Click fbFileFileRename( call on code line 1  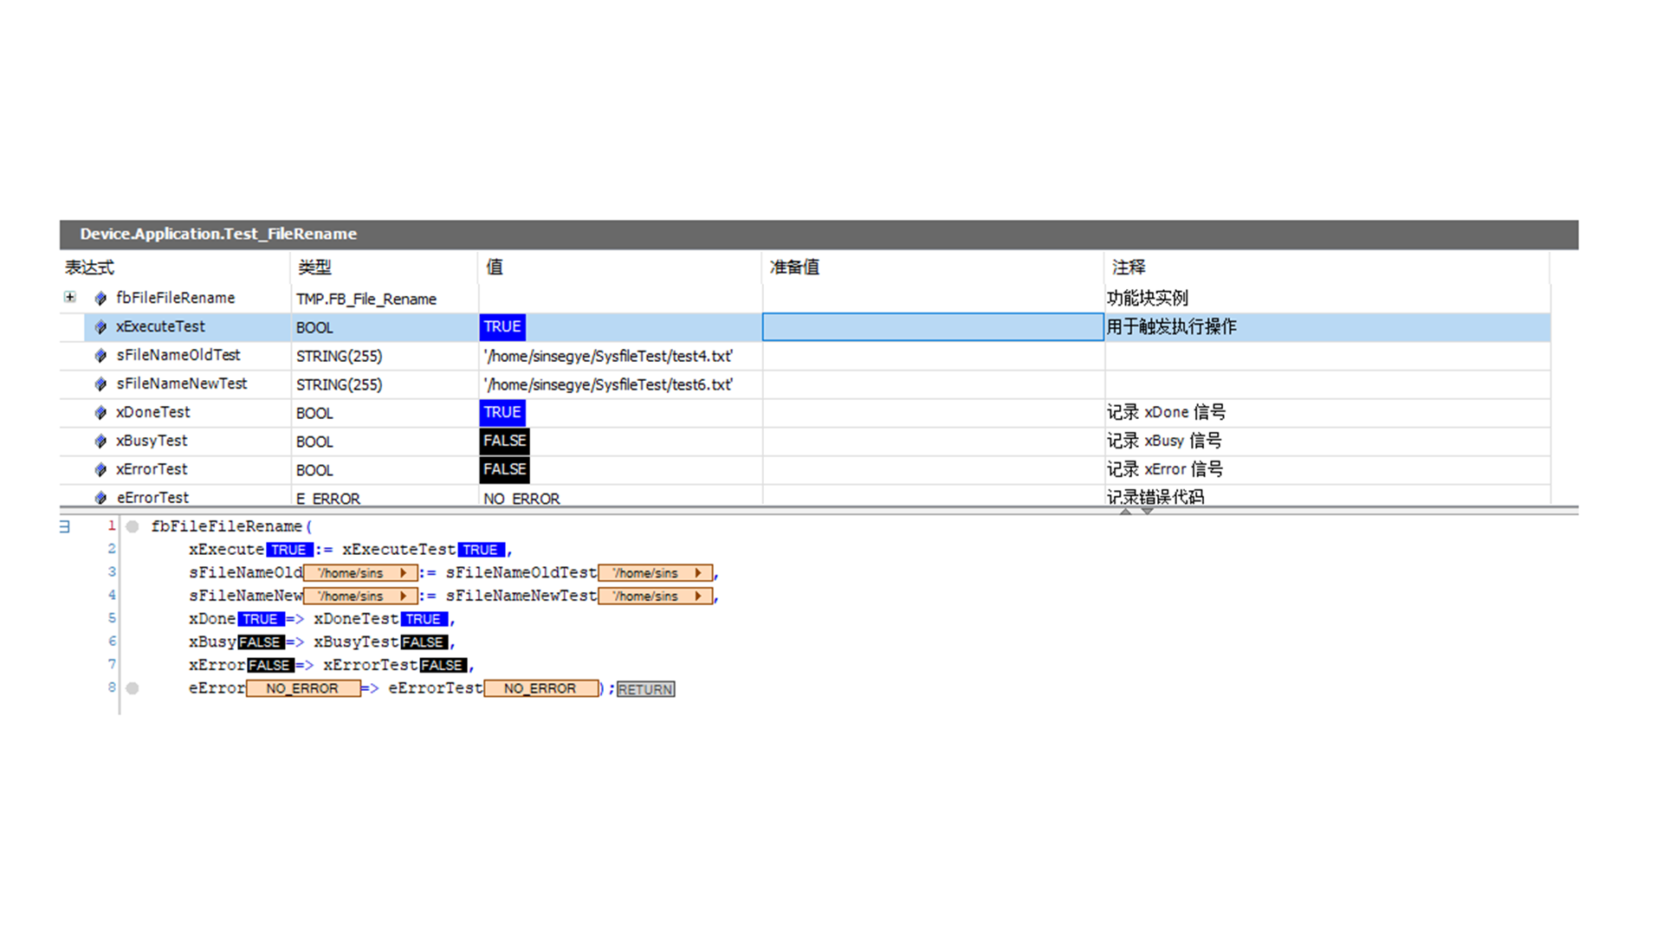pos(232,526)
